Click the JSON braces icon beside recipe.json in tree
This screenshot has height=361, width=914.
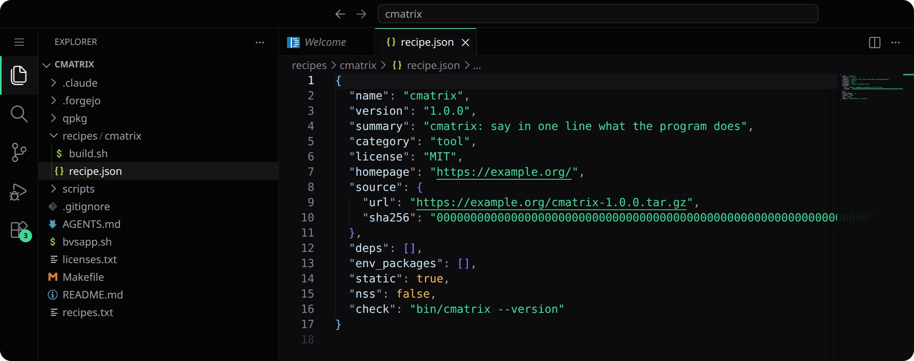coord(59,171)
